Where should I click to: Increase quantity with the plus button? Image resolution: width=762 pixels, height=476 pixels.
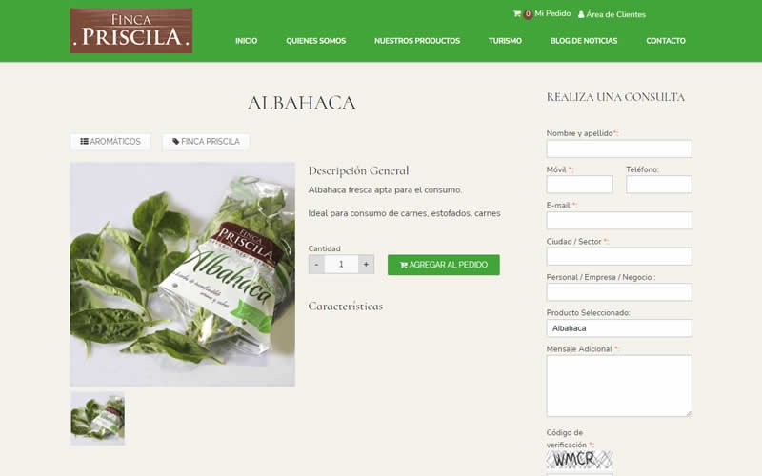point(366,265)
